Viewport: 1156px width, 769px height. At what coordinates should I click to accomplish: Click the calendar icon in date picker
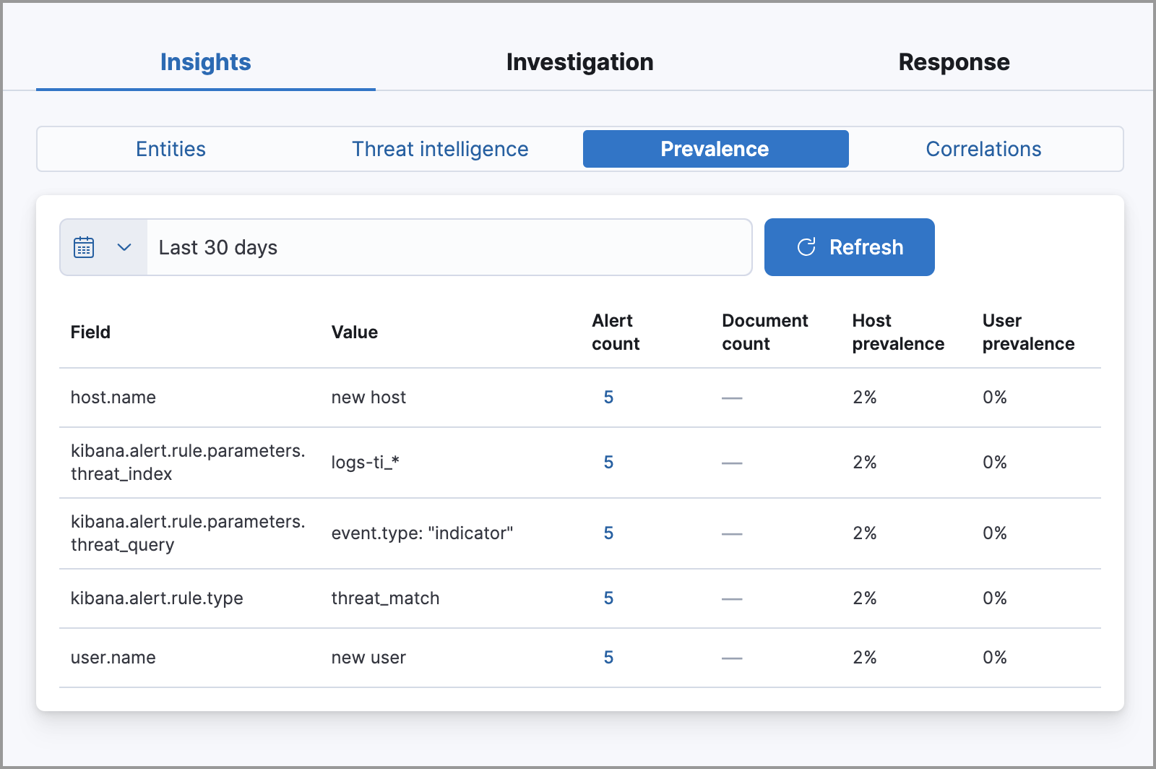pyautogui.click(x=85, y=247)
